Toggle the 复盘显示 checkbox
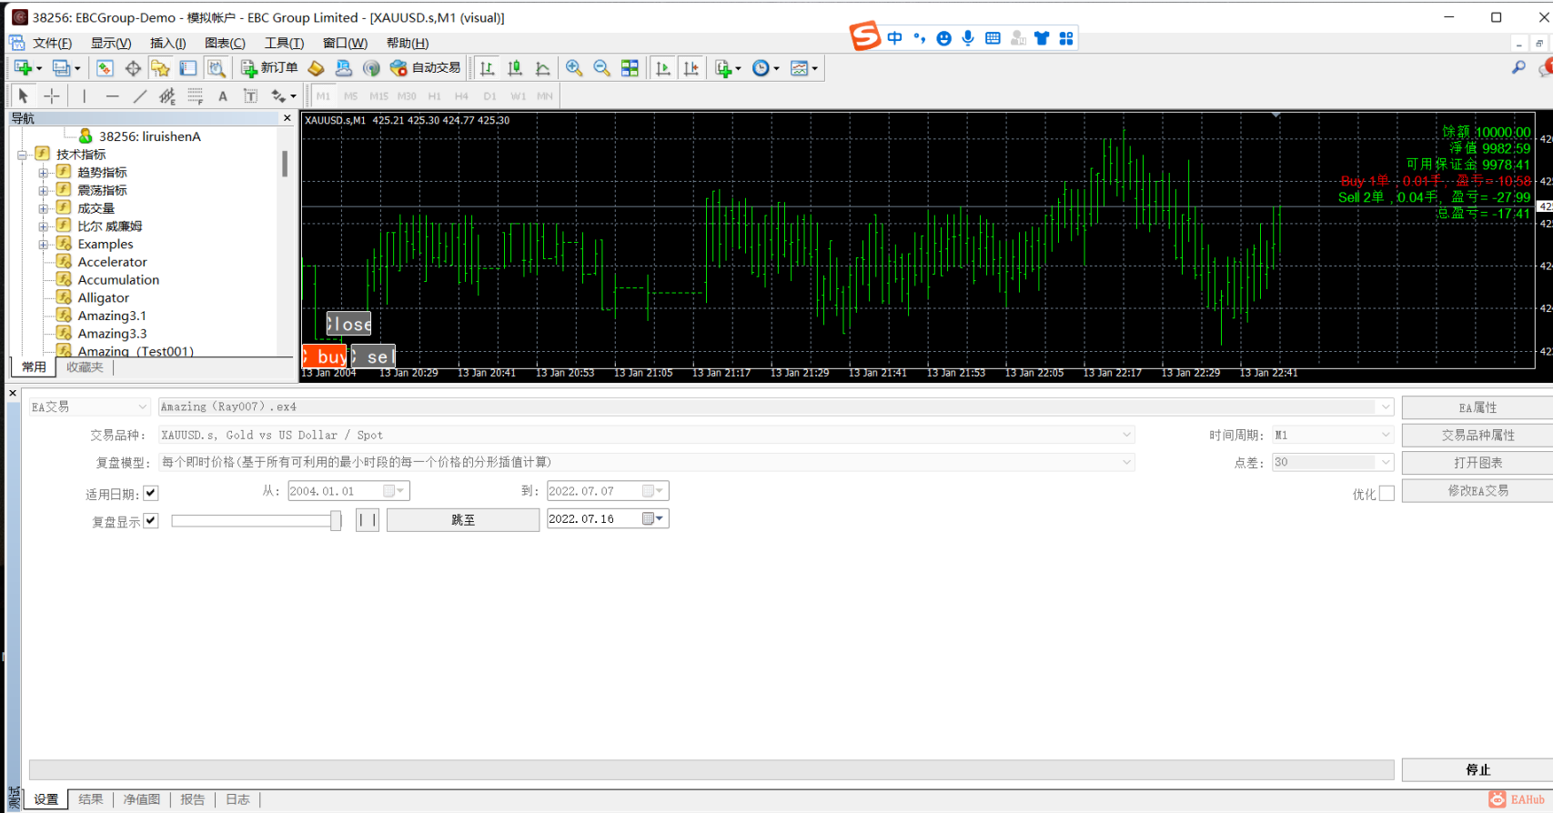The width and height of the screenshot is (1553, 813). (x=151, y=520)
